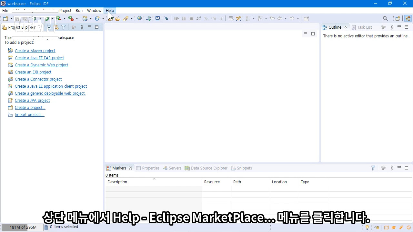Close the Outline tab
The image size is (413, 232).
coord(346,27)
